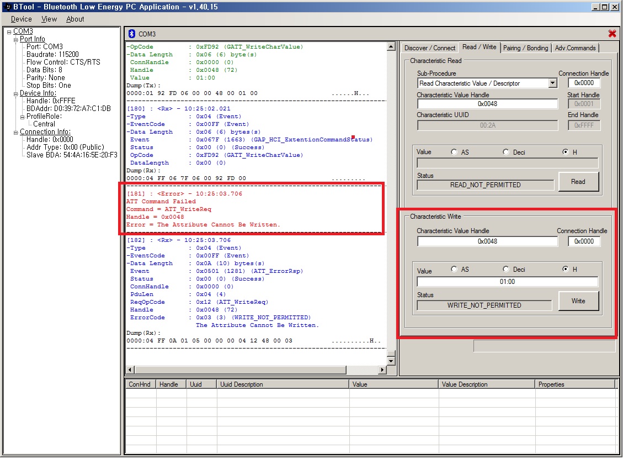623x459 pixels.
Task: Select Addr Type: 0x00 (Public) item
Action: pyautogui.click(x=65, y=147)
